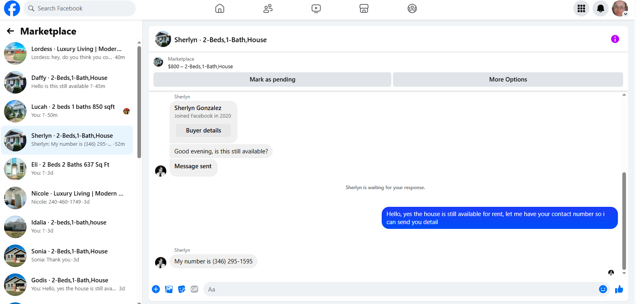Click the small avatar on Lucah's row
The width and height of the screenshot is (636, 304).
[x=127, y=111]
